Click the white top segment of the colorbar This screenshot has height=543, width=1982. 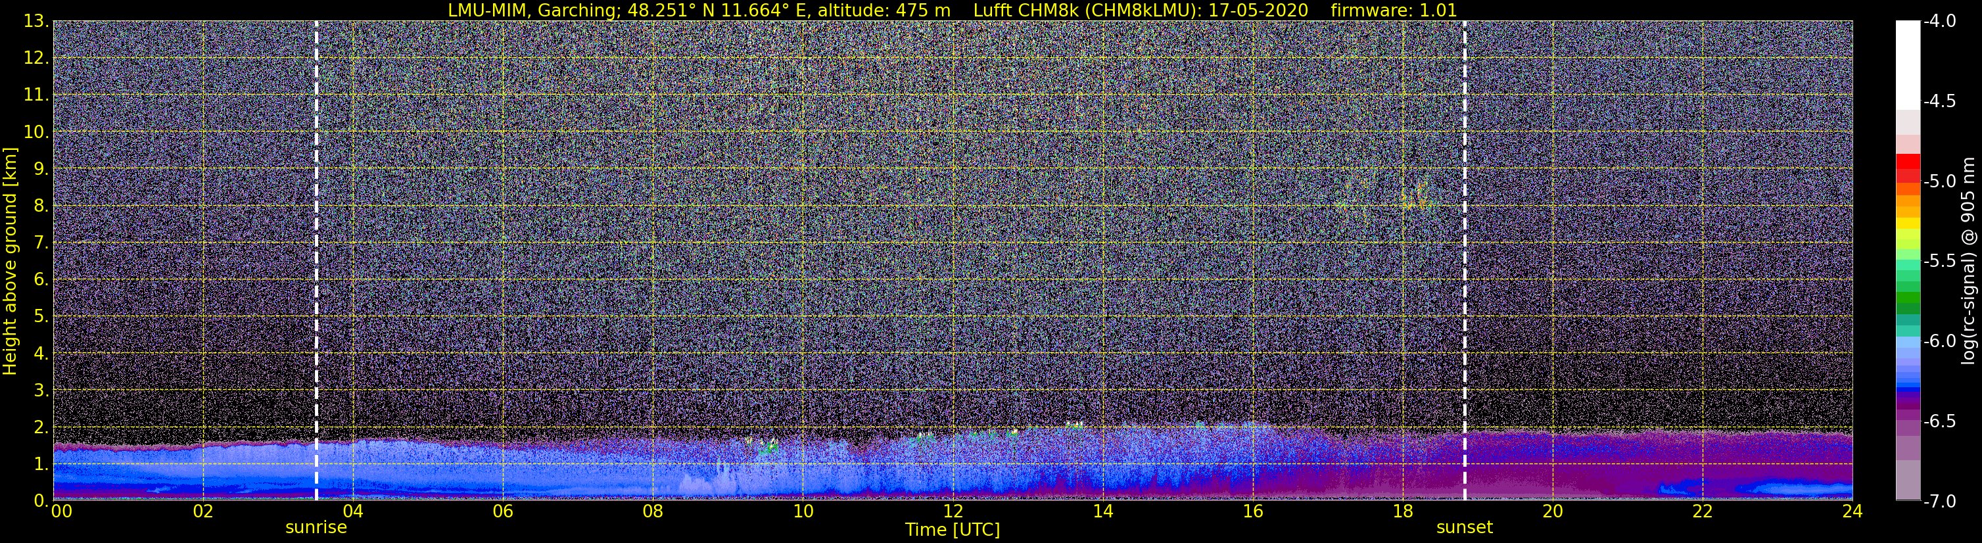[x=1907, y=65]
